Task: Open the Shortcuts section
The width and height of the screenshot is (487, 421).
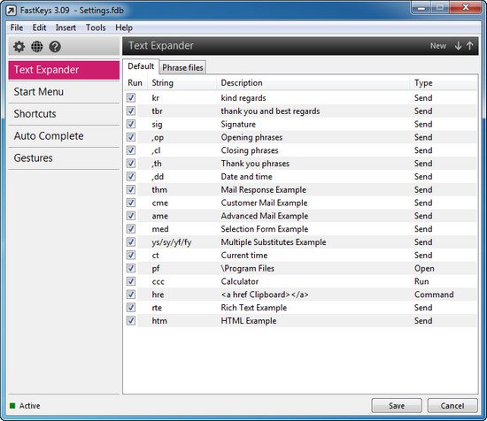Action: pos(64,114)
